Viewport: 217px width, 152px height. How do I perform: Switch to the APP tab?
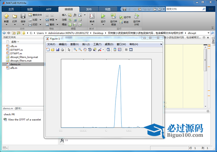point(49,9)
